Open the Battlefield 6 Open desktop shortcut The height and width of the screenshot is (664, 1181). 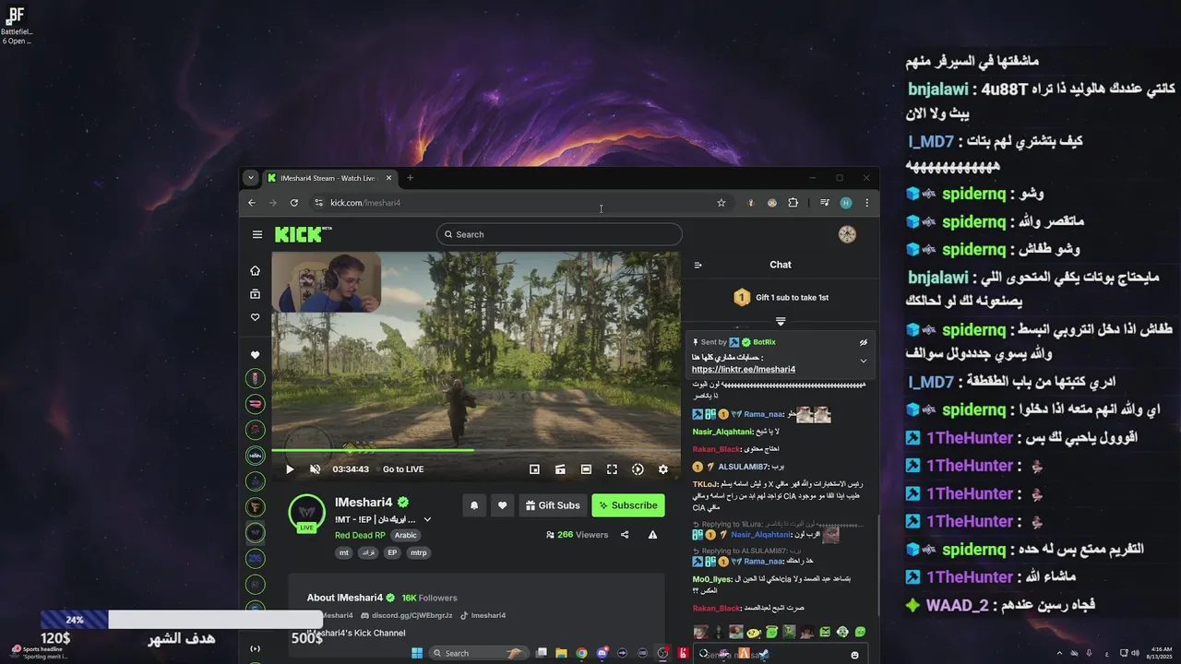[17, 24]
